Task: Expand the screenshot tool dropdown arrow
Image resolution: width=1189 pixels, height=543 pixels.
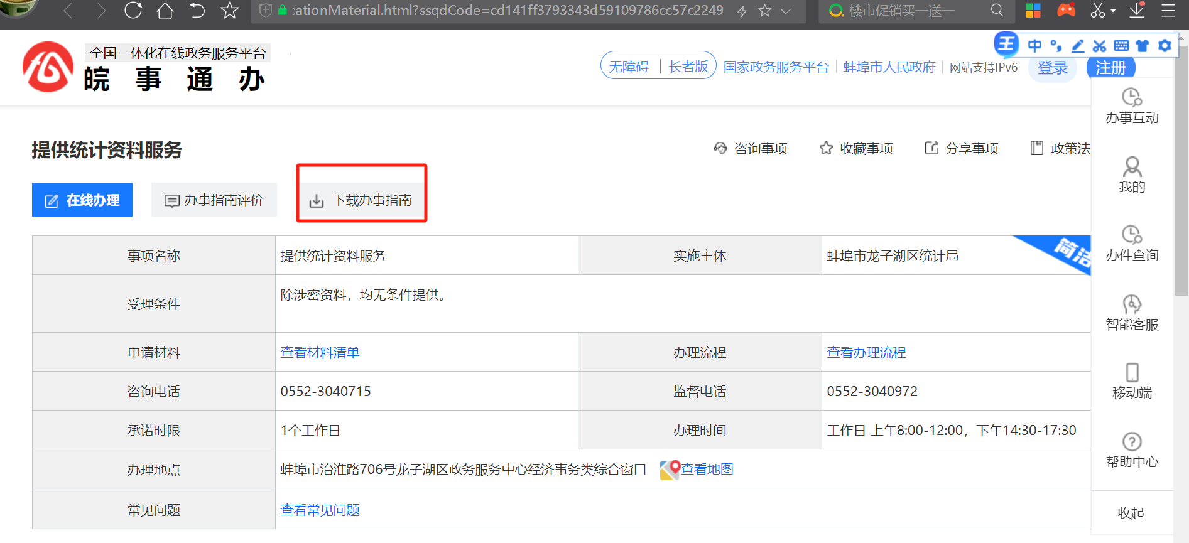Action: point(1113,11)
